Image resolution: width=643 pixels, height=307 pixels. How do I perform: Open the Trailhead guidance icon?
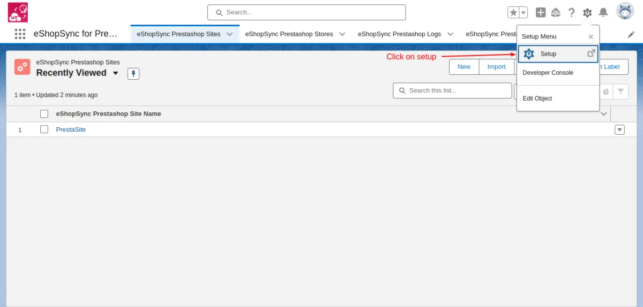[x=556, y=12]
